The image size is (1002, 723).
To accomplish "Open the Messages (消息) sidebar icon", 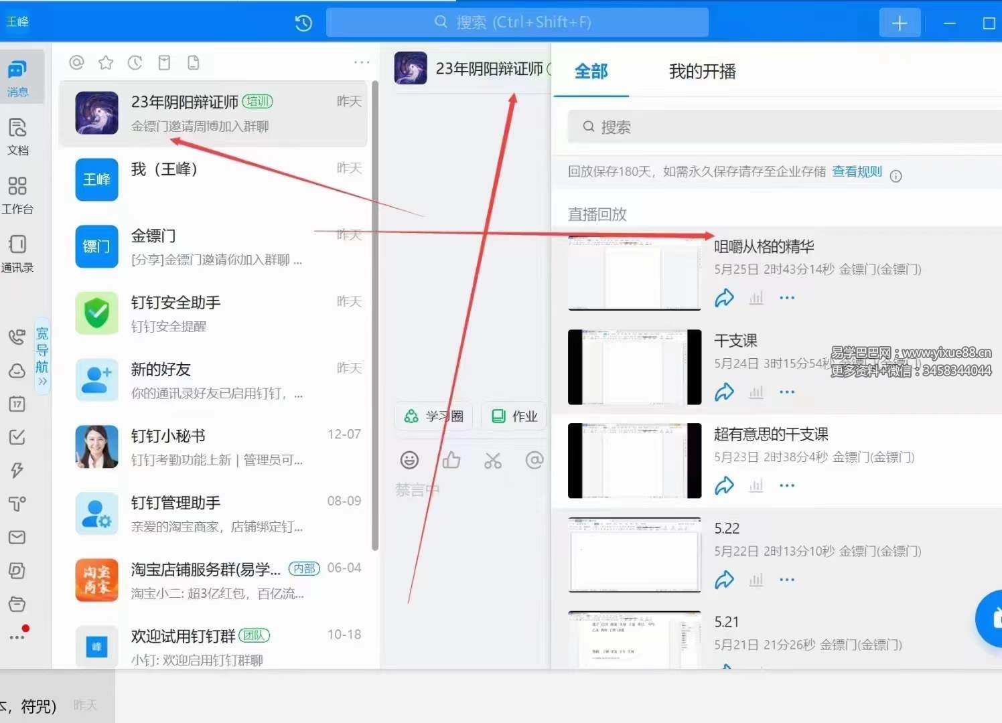I will [17, 78].
